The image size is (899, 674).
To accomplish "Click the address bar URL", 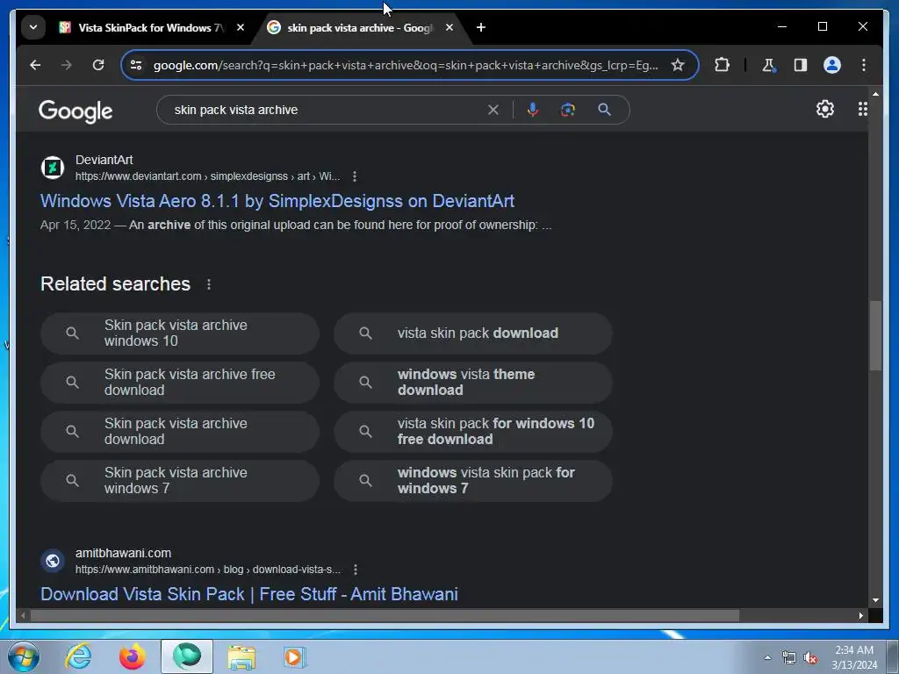I will (x=406, y=65).
